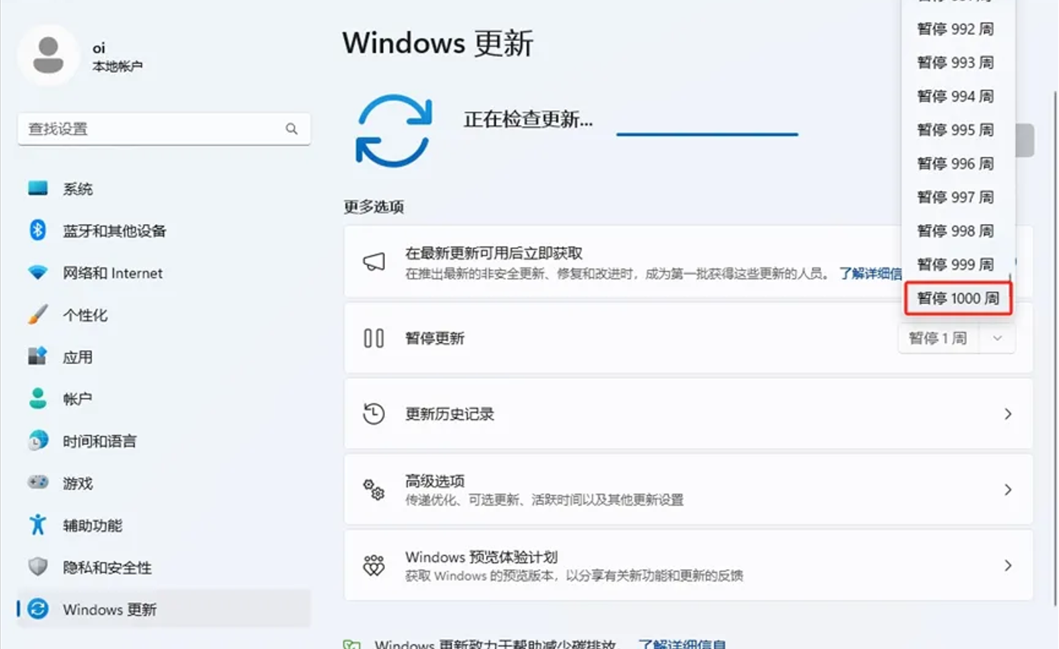Screen dimensions: 1059x649
Task: Select the 暂停 994 周 entry
Action: pos(956,96)
